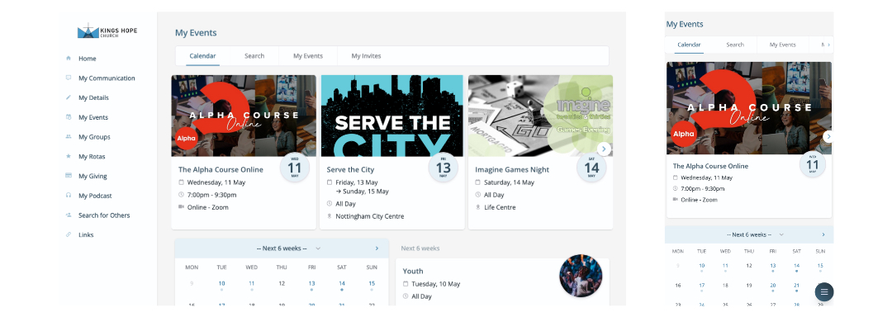Click the 11 May date badge on desktop Alpha card

[295, 168]
